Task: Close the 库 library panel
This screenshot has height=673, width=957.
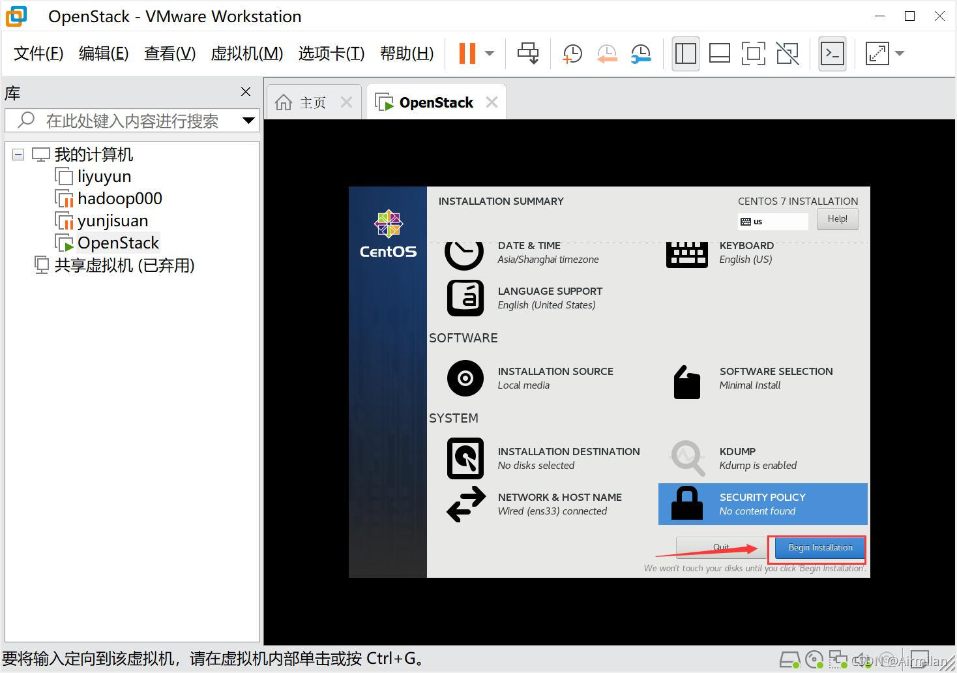Action: (x=246, y=92)
